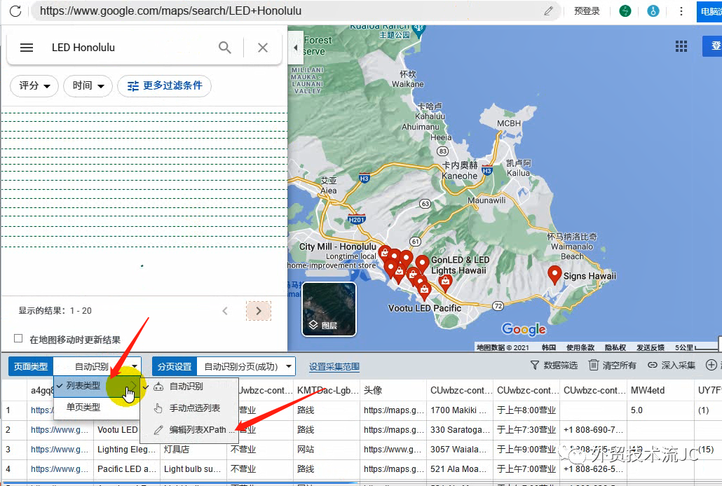Click the trash icon 清空所有
This screenshot has height=486, width=722.
[594, 366]
